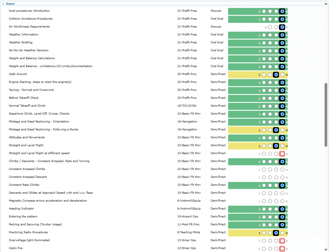The height and width of the screenshot is (252, 329).
Task: Click 'Departure Climb, Level-Off, Cruise, Checks' item
Action: click(x=39, y=114)
